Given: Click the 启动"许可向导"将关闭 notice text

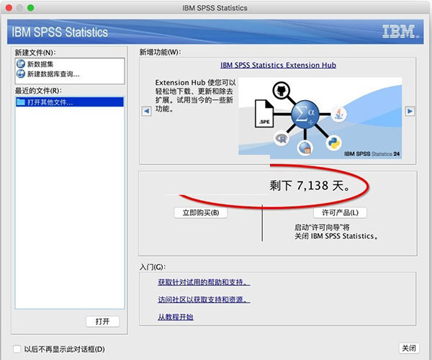Looking at the screenshot, I should (x=336, y=232).
